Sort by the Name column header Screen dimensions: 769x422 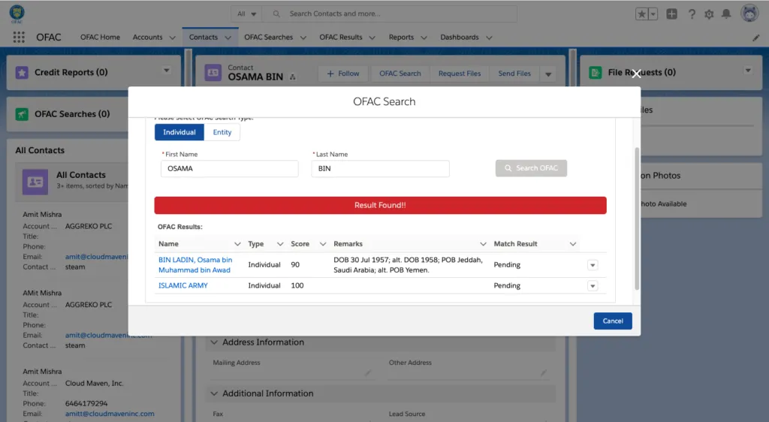point(168,244)
